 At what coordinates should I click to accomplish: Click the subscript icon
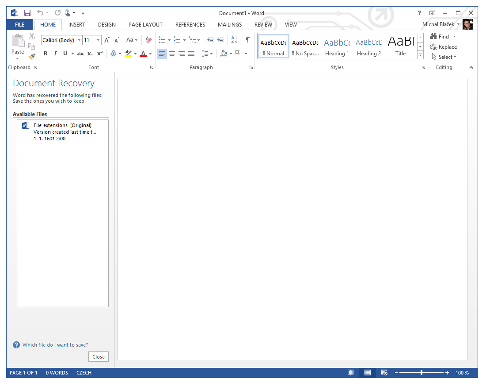(90, 53)
